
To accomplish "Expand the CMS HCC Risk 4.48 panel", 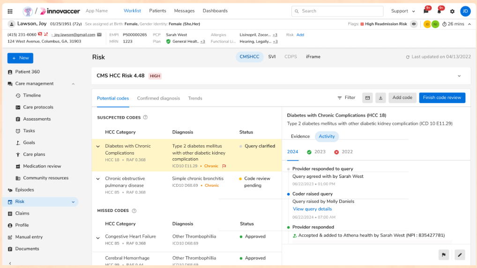I will pos(459,76).
